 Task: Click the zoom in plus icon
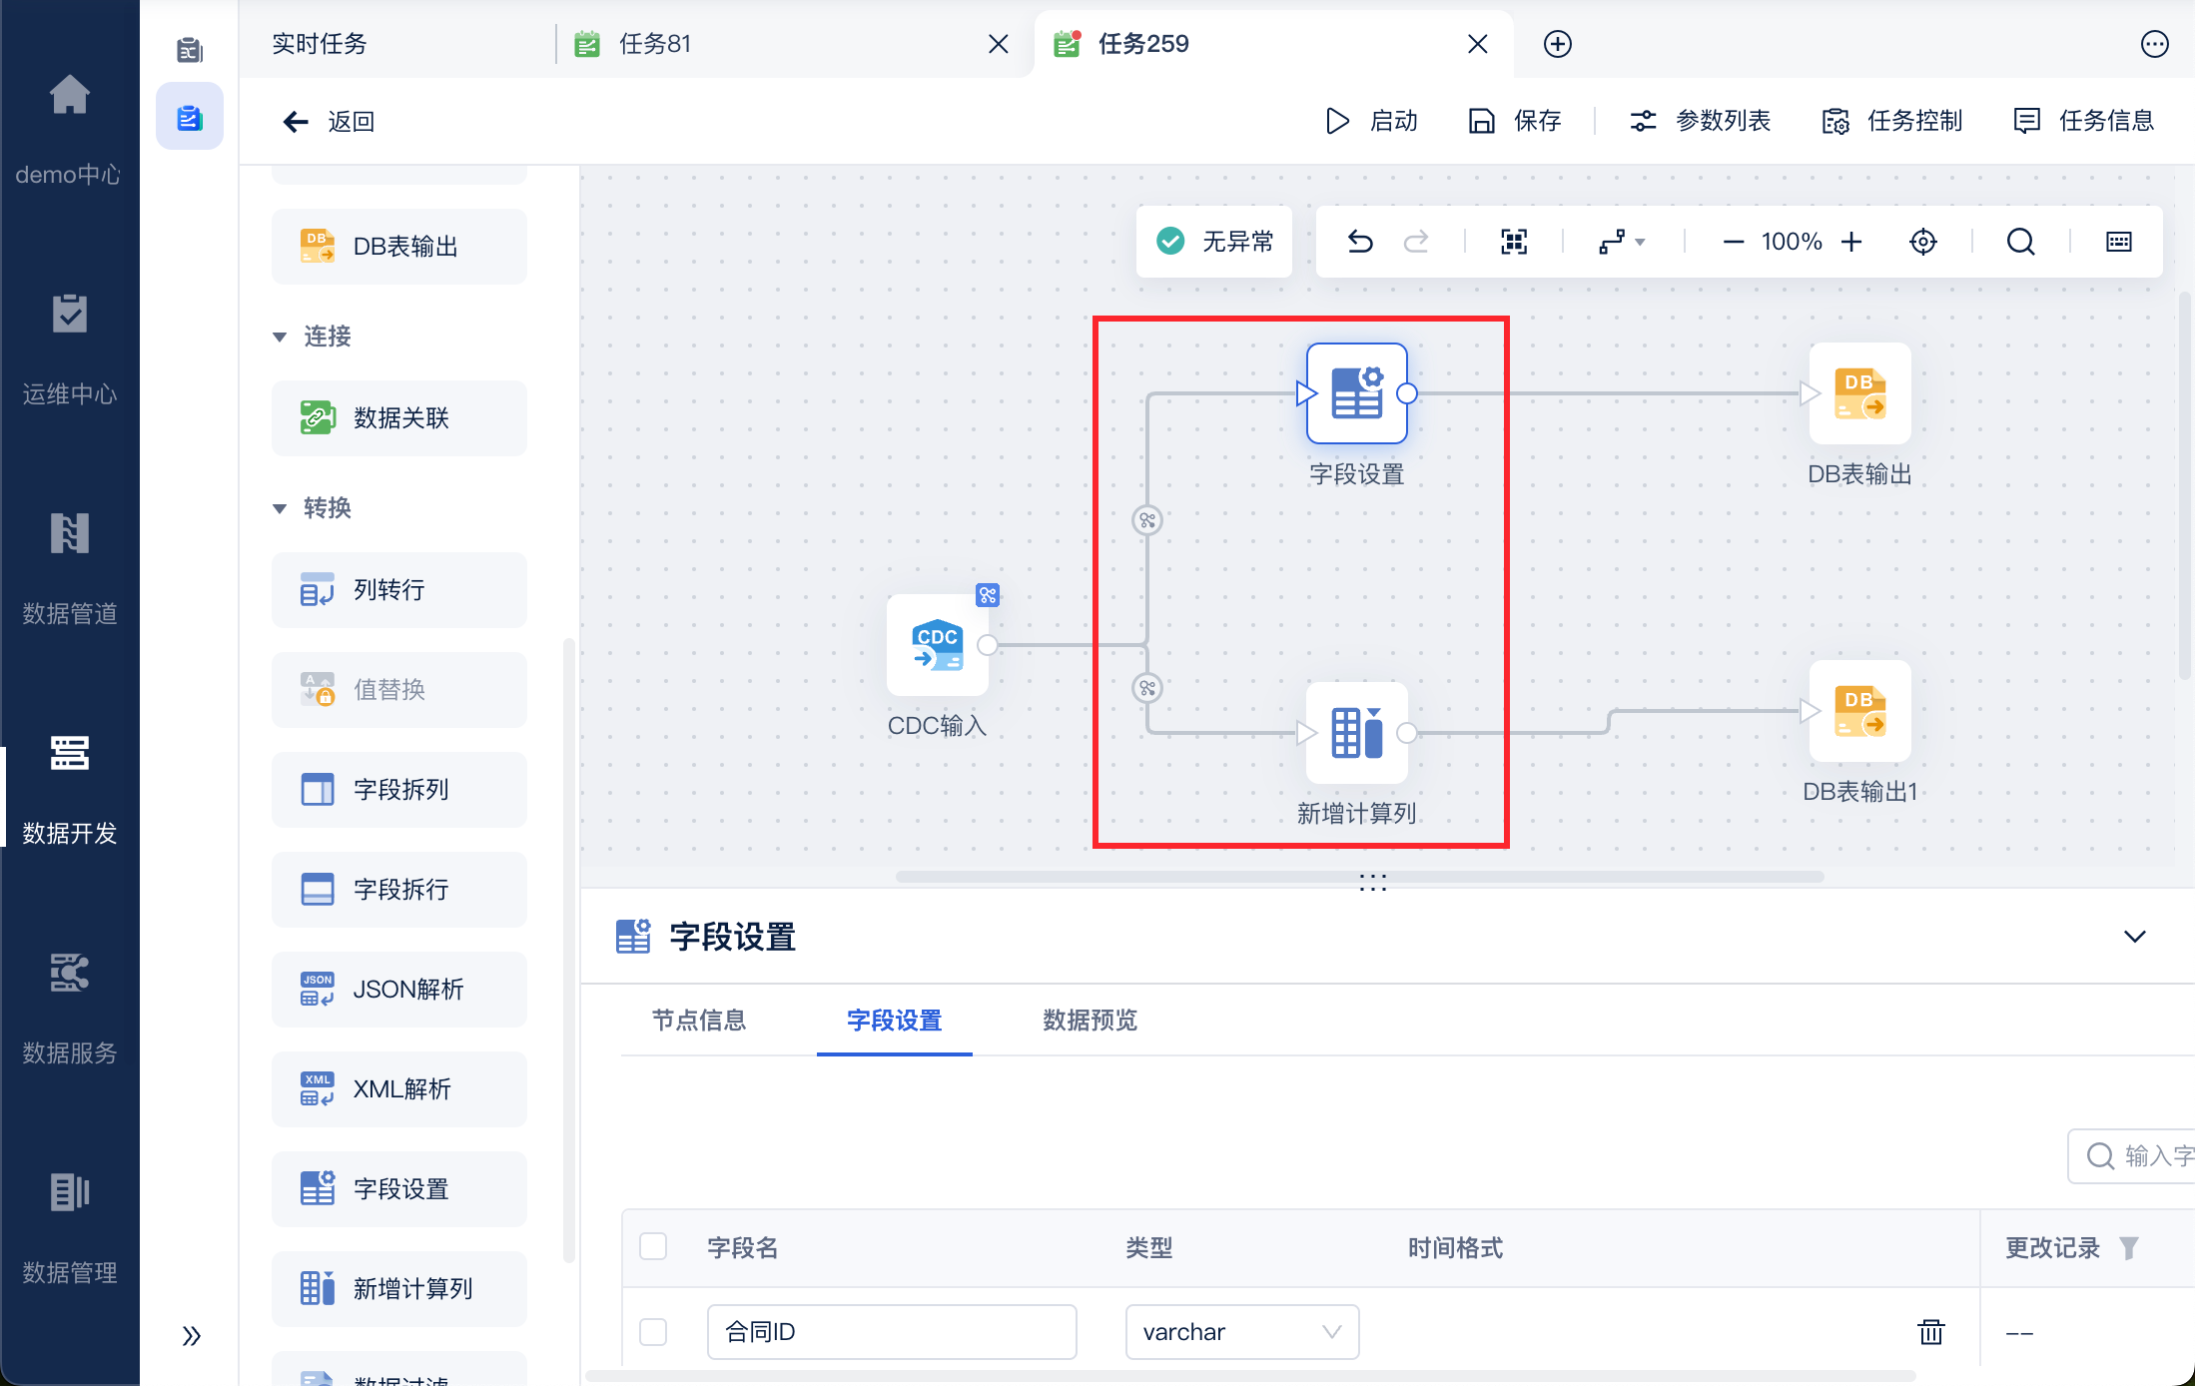click(1851, 242)
